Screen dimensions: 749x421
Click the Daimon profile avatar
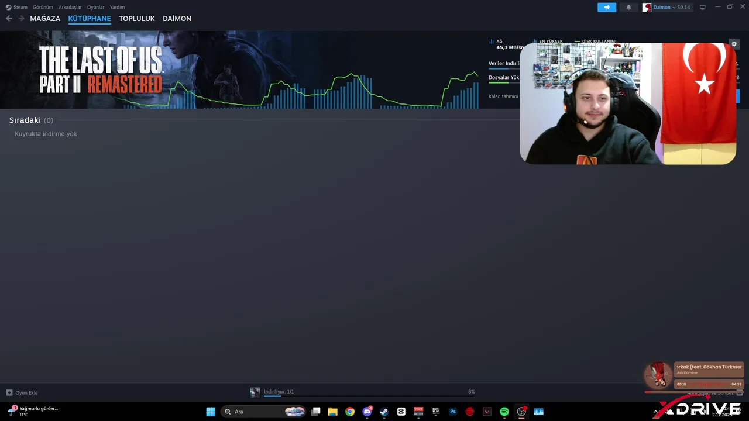click(x=647, y=7)
